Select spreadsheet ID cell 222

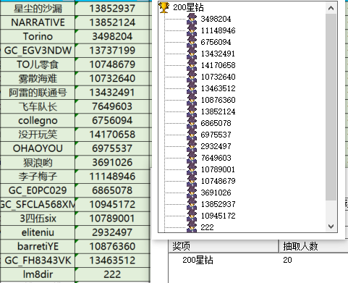pos(112,274)
